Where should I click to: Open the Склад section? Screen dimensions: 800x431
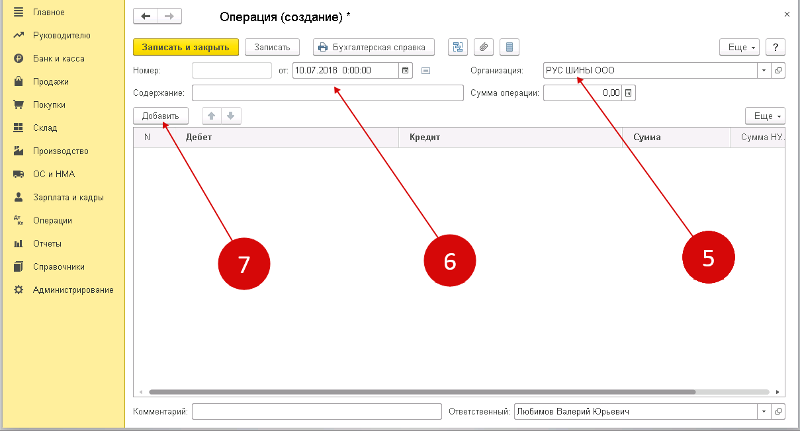45,128
